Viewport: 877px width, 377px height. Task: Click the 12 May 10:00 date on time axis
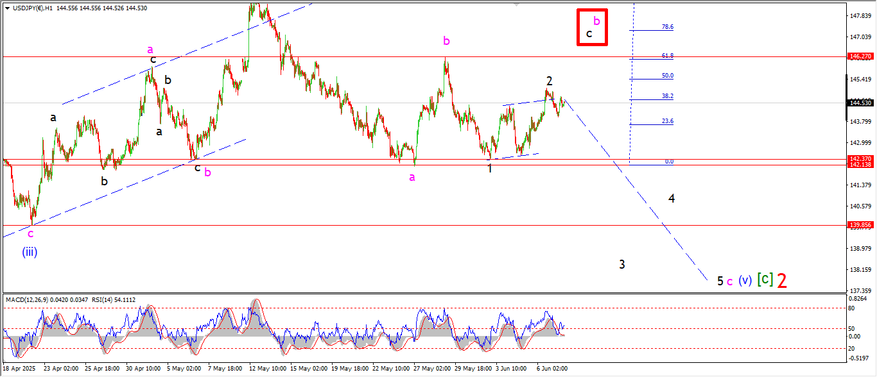coord(268,369)
